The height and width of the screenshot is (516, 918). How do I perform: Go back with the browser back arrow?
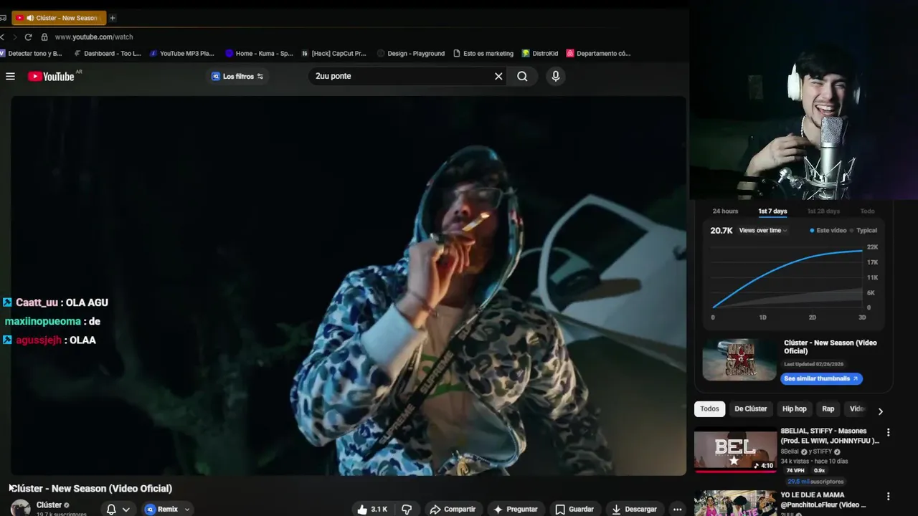point(3,37)
